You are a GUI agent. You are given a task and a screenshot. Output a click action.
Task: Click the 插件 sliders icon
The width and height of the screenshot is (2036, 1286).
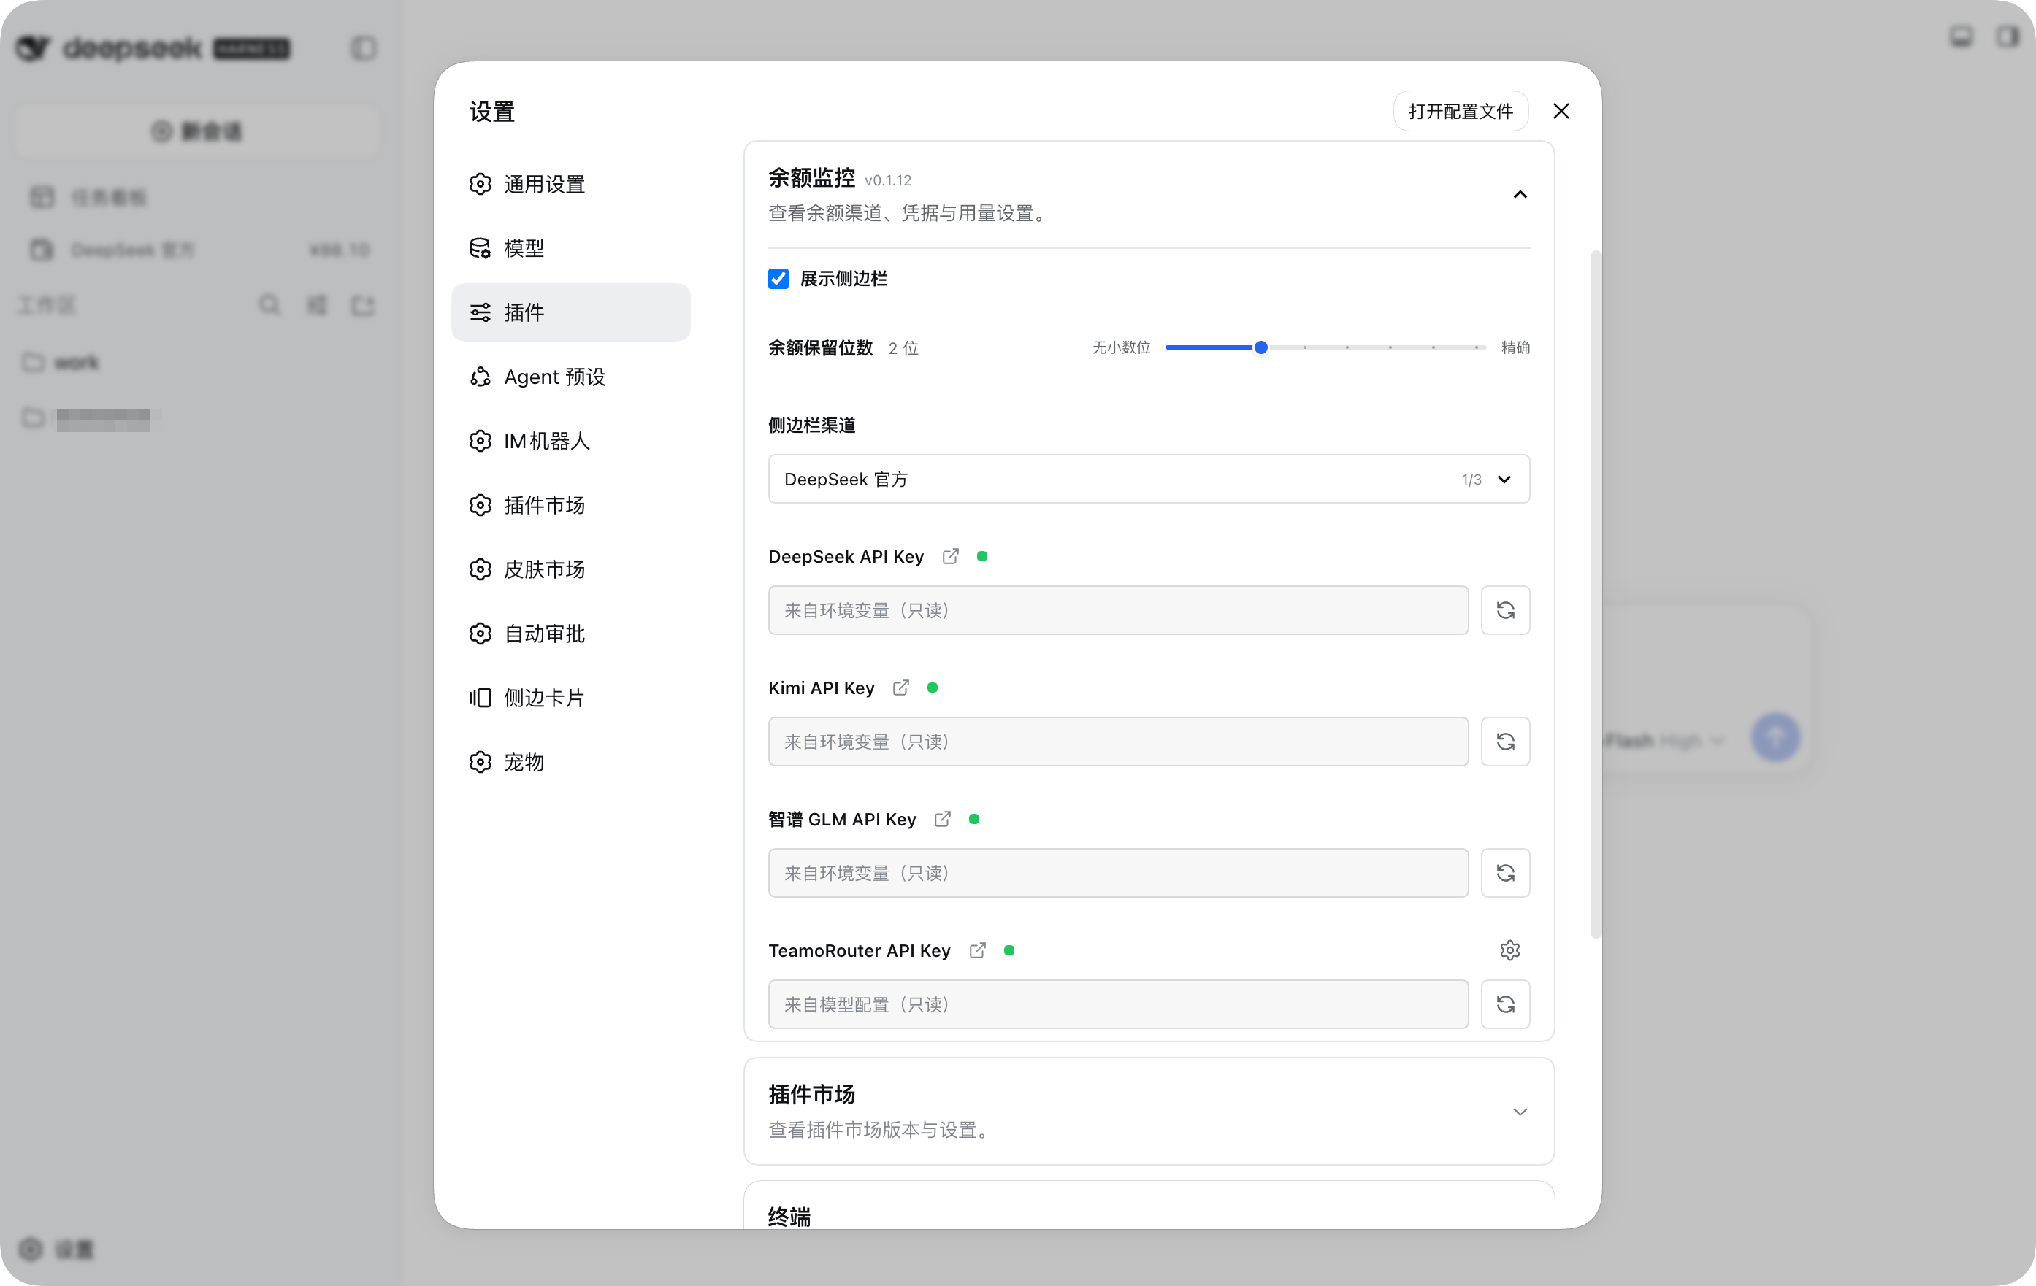click(x=479, y=312)
